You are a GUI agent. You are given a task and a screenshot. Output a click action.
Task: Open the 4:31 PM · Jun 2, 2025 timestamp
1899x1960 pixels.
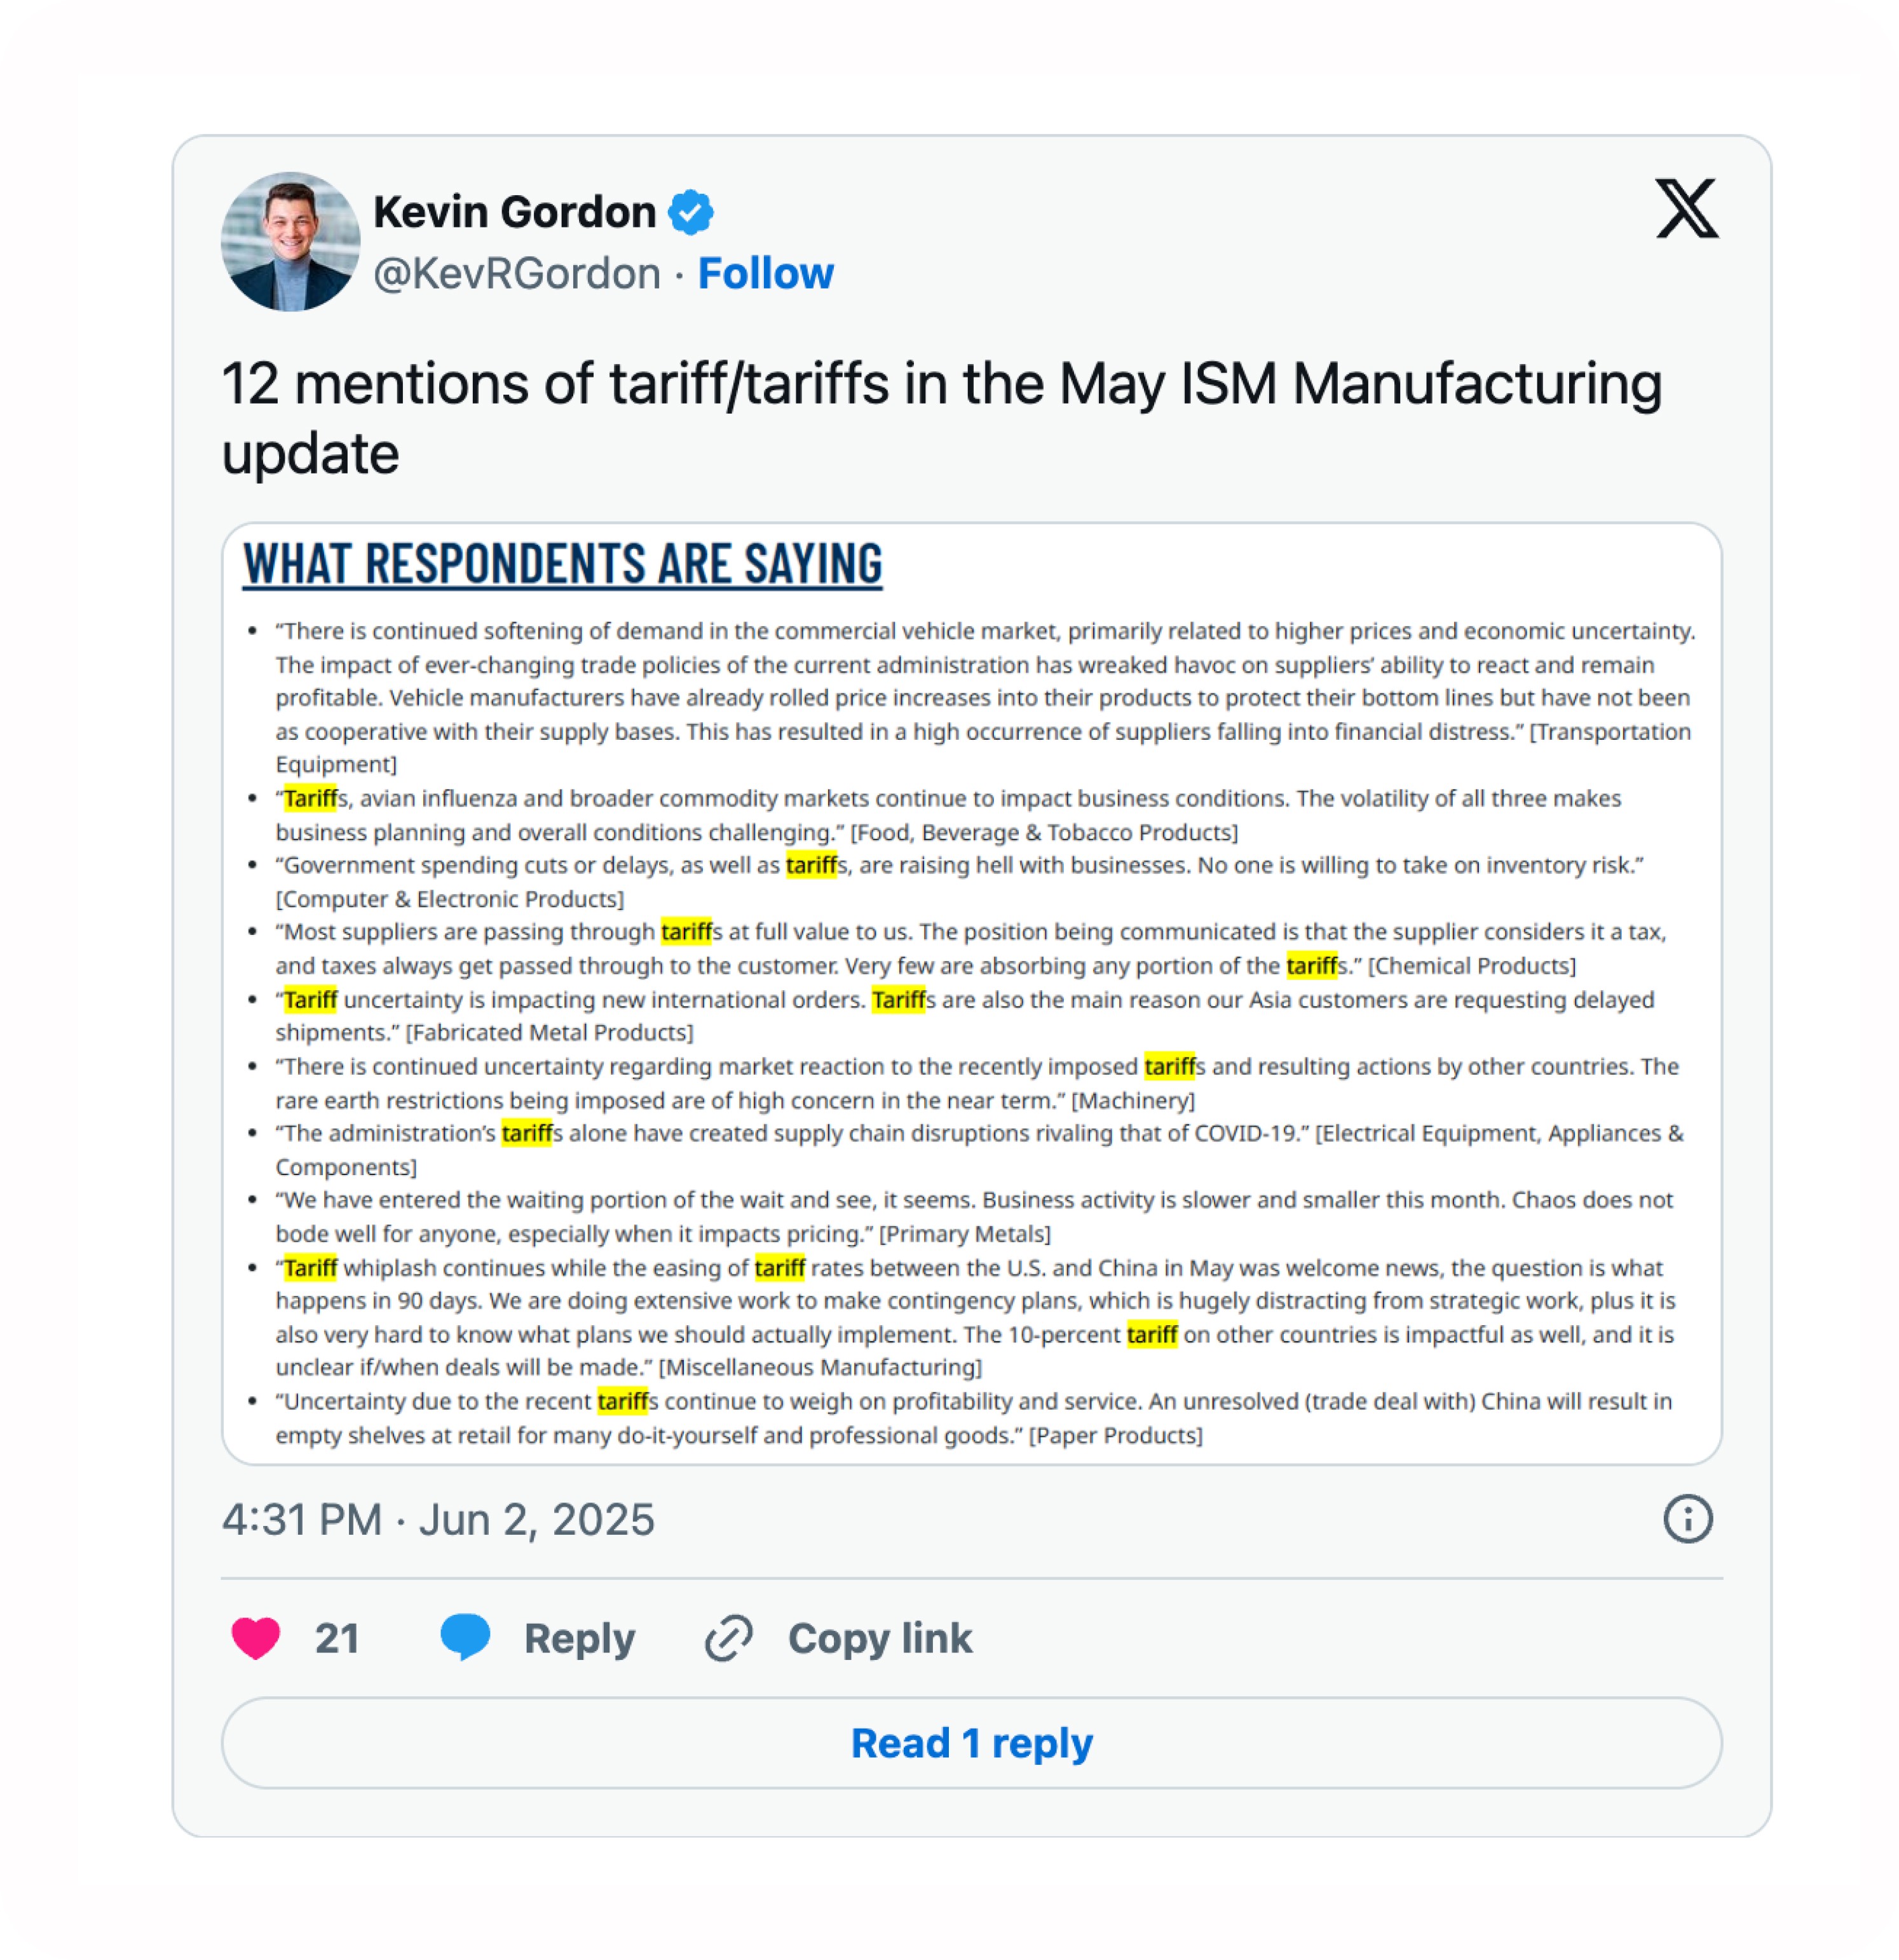438,1519
